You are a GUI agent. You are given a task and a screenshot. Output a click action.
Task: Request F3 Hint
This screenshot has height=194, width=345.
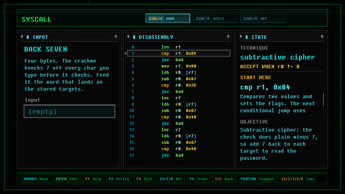coord(144,179)
